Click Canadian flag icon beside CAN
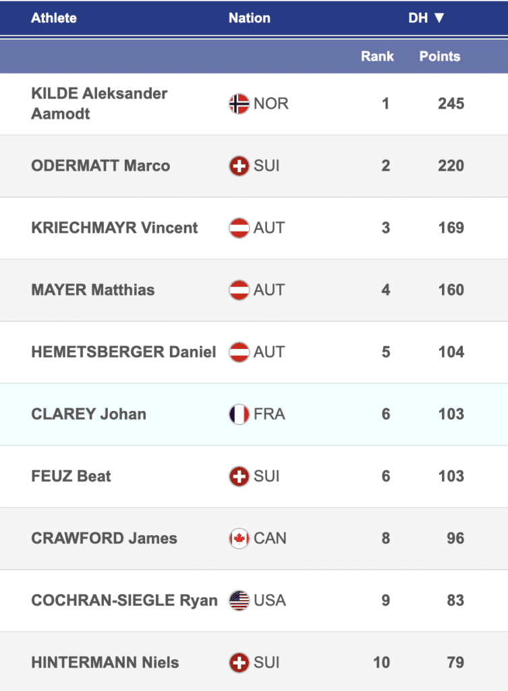 pos(239,538)
